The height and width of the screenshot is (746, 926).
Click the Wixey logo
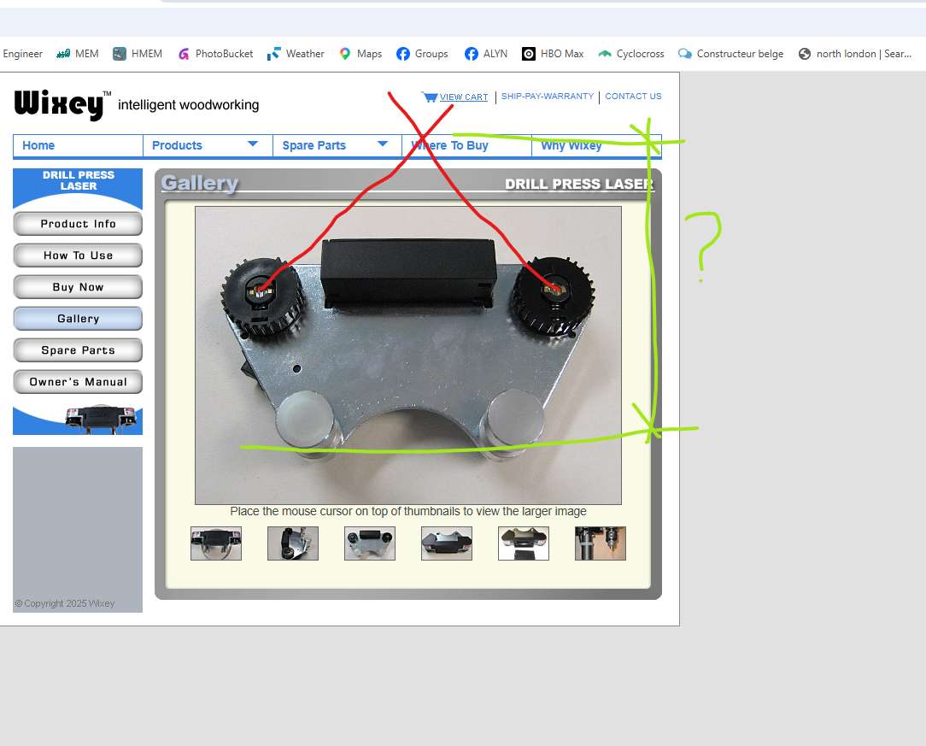click(62, 105)
